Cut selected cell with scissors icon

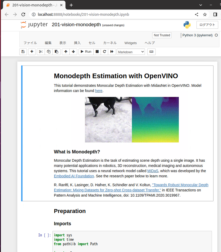pos(41,52)
